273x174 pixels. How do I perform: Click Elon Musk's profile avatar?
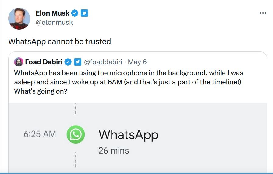[19, 18]
